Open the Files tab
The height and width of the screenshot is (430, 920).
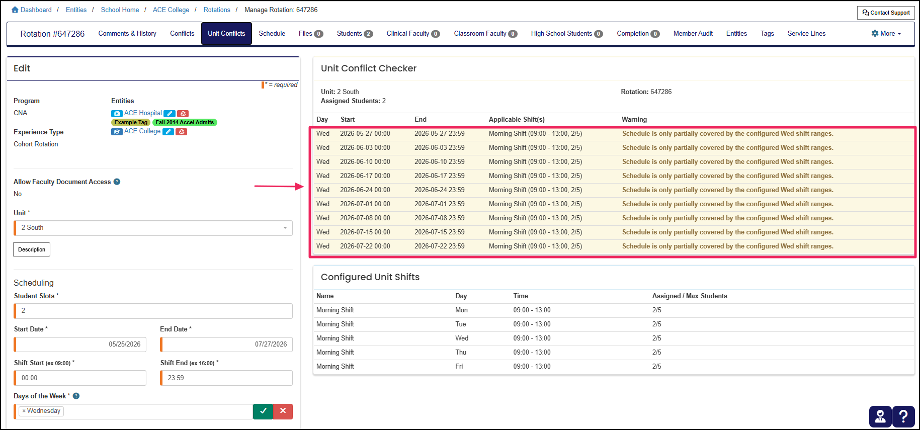click(x=311, y=34)
